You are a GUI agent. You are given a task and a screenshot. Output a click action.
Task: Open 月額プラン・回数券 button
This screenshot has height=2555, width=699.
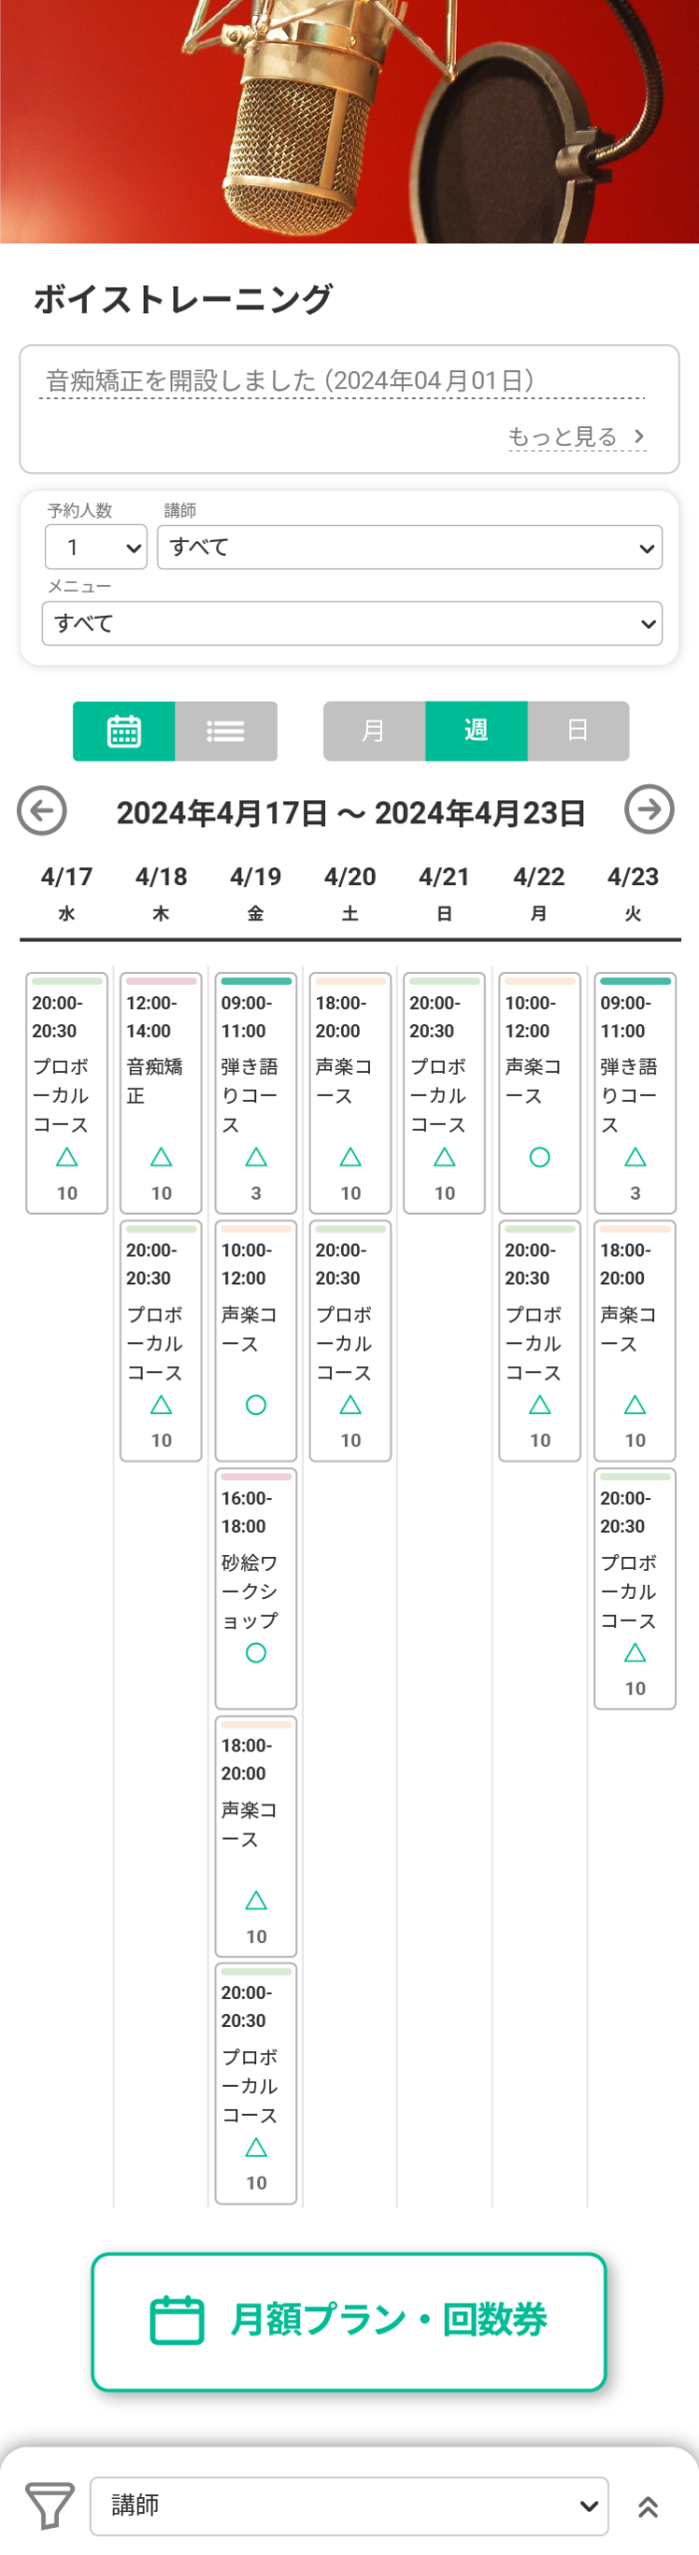(x=349, y=2319)
